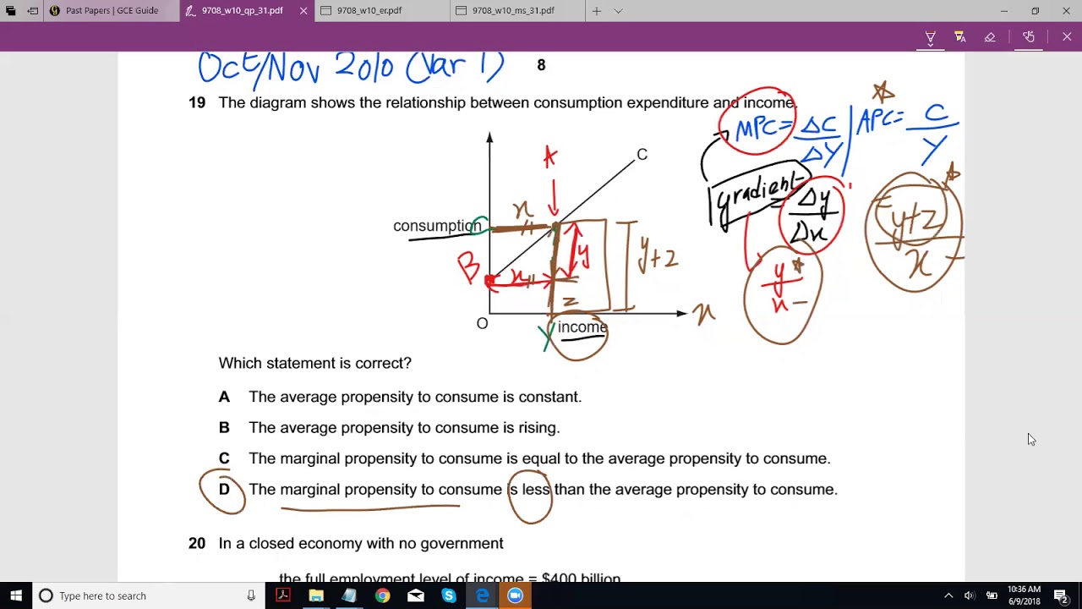Activate the Cortana microphone icon

point(251,595)
